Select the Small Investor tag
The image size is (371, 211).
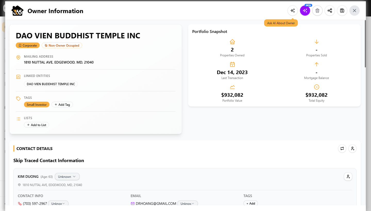tap(37, 104)
